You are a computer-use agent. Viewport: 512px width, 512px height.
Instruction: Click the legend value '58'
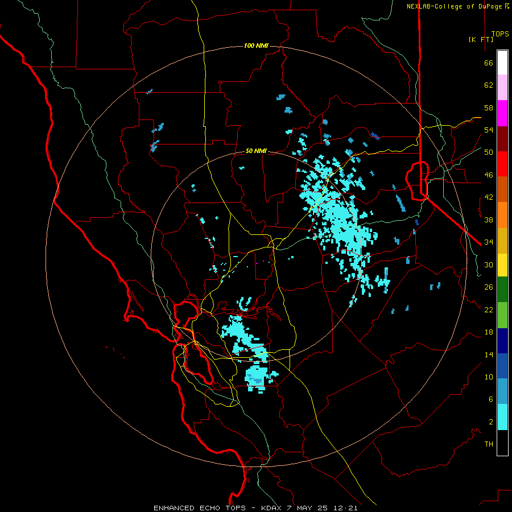click(489, 108)
